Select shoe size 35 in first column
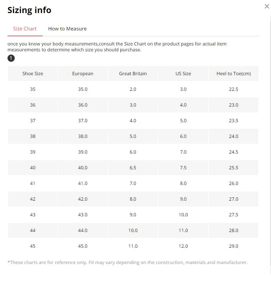Screen dimensions: 271x283 (33, 89)
